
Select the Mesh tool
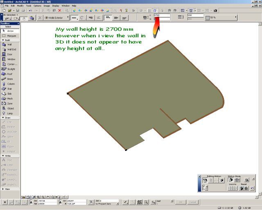[10, 98]
